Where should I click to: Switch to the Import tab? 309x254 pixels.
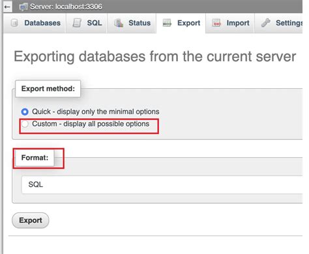pyautogui.click(x=230, y=23)
